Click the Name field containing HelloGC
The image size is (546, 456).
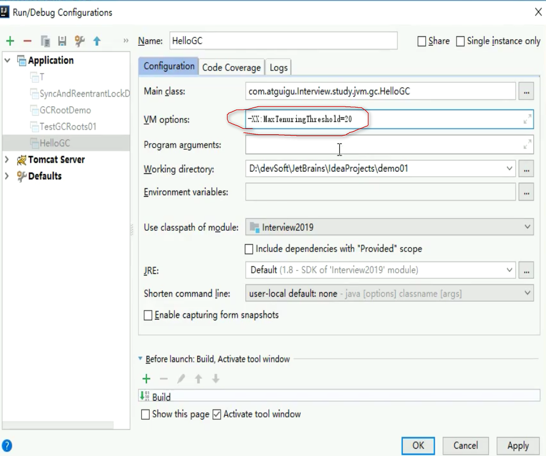point(283,41)
